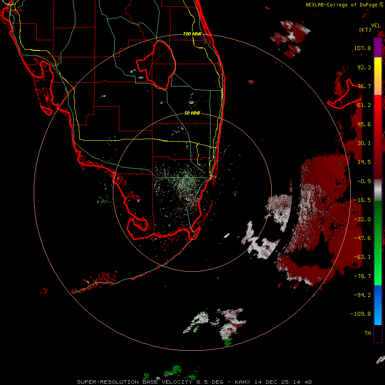Click the 50 NMI range ring label
The width and height of the screenshot is (385, 385).
click(x=192, y=113)
